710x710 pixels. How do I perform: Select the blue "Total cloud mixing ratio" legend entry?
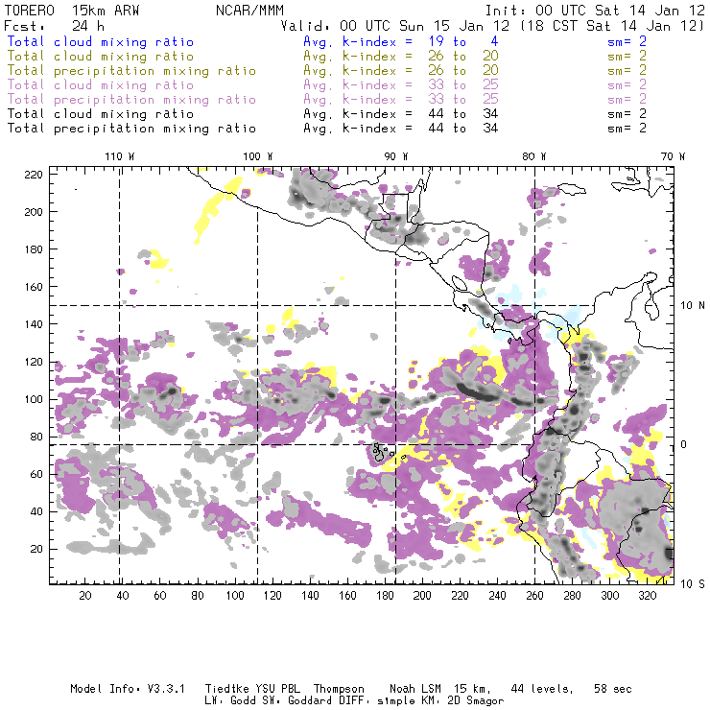tap(101, 41)
